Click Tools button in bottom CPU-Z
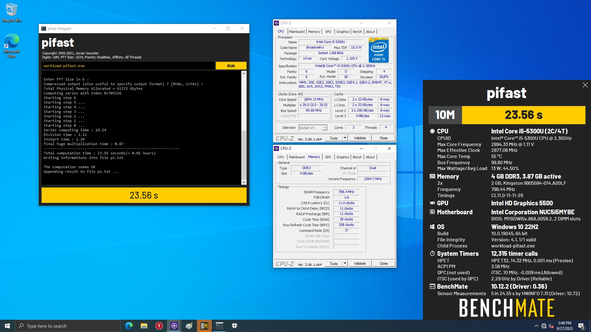The image size is (591, 332). tap(333, 263)
